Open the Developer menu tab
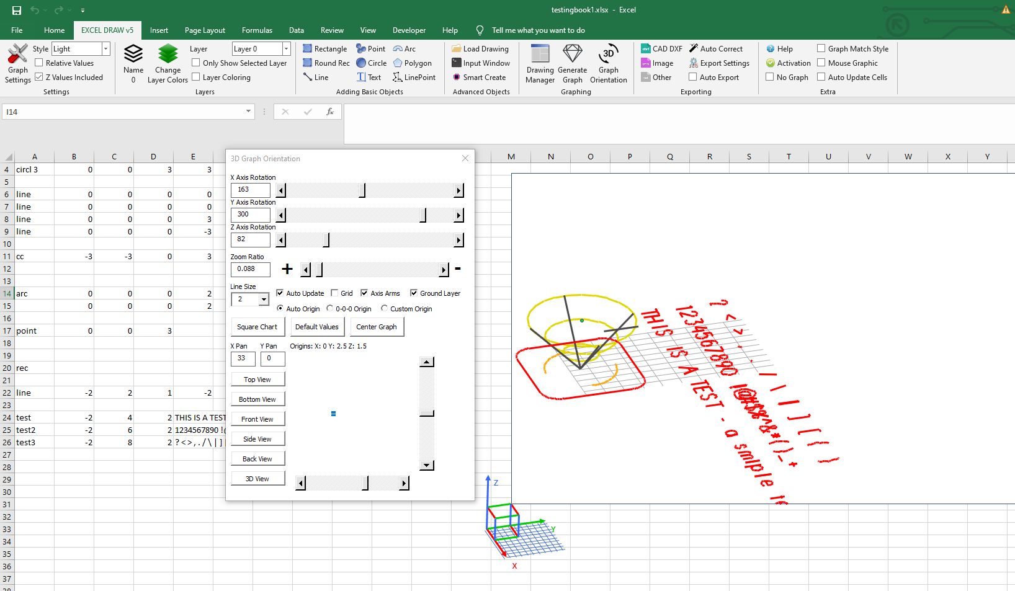 409,30
